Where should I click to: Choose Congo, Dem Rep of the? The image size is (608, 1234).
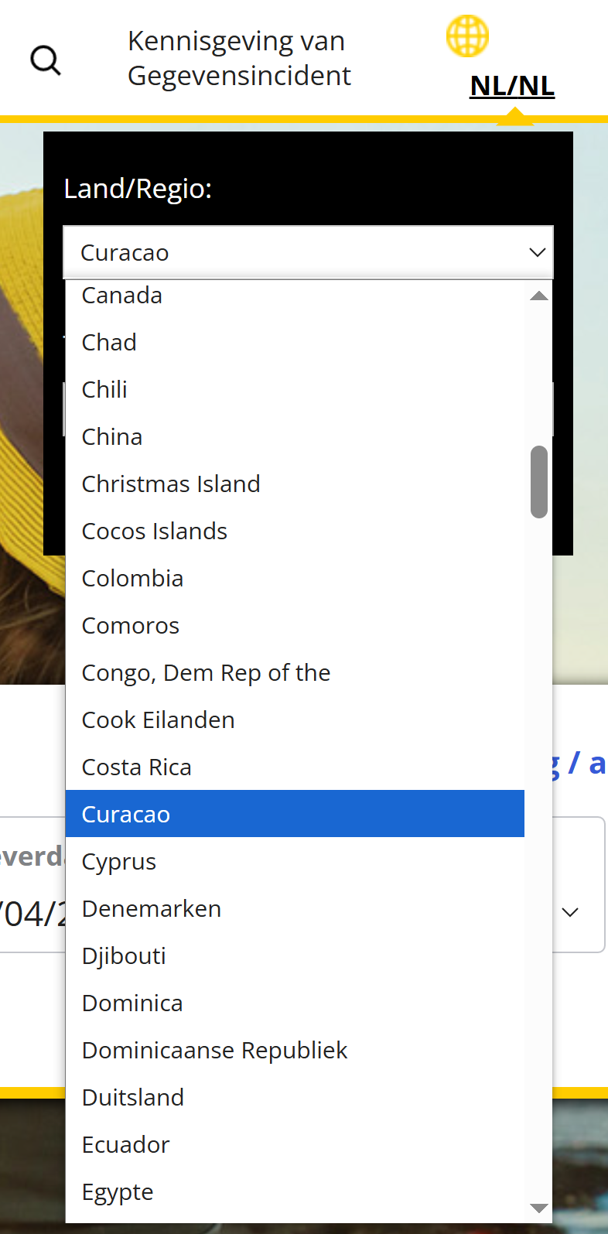coord(206,673)
